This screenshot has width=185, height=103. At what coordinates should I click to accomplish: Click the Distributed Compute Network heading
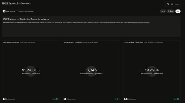(26, 19)
